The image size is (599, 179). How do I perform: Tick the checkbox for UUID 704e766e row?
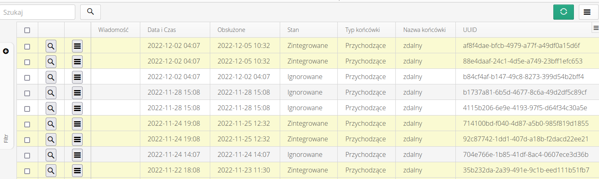click(x=27, y=155)
